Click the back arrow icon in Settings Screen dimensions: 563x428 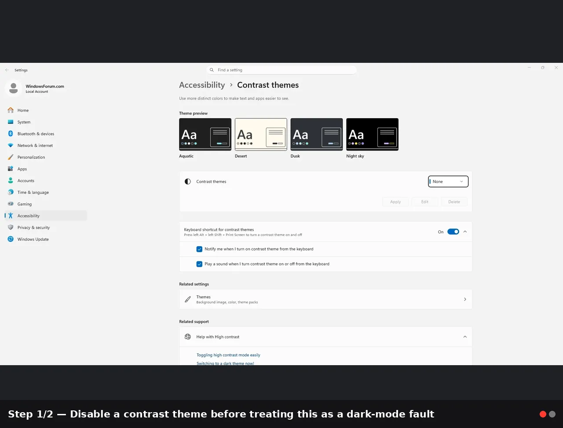(x=7, y=70)
